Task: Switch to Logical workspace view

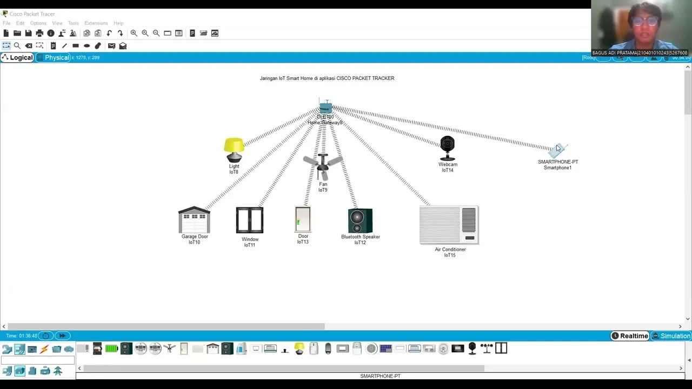Action: click(17, 58)
